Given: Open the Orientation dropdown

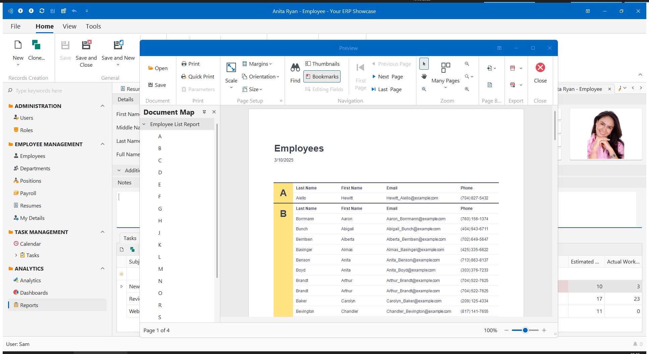Looking at the screenshot, I should [x=260, y=76].
